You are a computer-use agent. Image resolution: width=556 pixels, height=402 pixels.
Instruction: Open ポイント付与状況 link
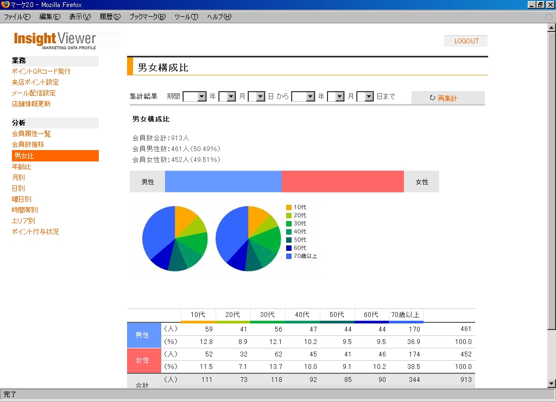35,231
